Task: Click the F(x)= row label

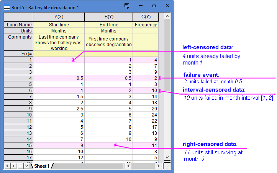Action: (x=18, y=54)
